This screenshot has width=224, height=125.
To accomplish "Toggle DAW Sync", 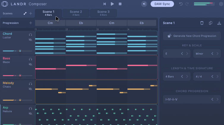I will 162,4.
